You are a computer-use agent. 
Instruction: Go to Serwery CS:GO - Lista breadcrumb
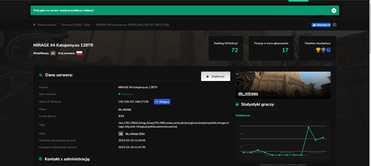point(76,25)
